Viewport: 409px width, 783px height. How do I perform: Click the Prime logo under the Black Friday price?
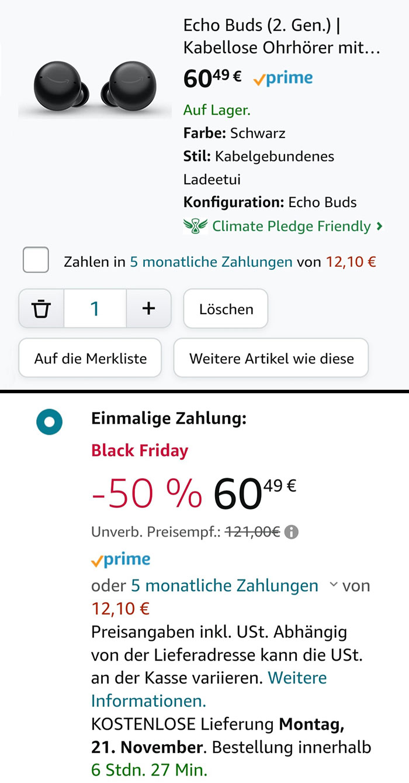[121, 559]
